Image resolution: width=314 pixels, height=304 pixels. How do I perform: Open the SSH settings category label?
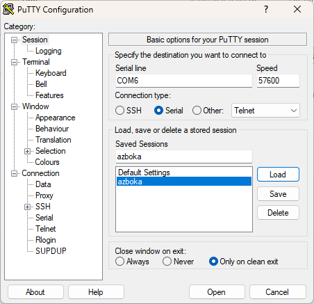tap(43, 207)
